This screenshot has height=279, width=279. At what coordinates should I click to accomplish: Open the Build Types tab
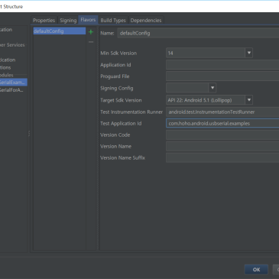point(113,21)
